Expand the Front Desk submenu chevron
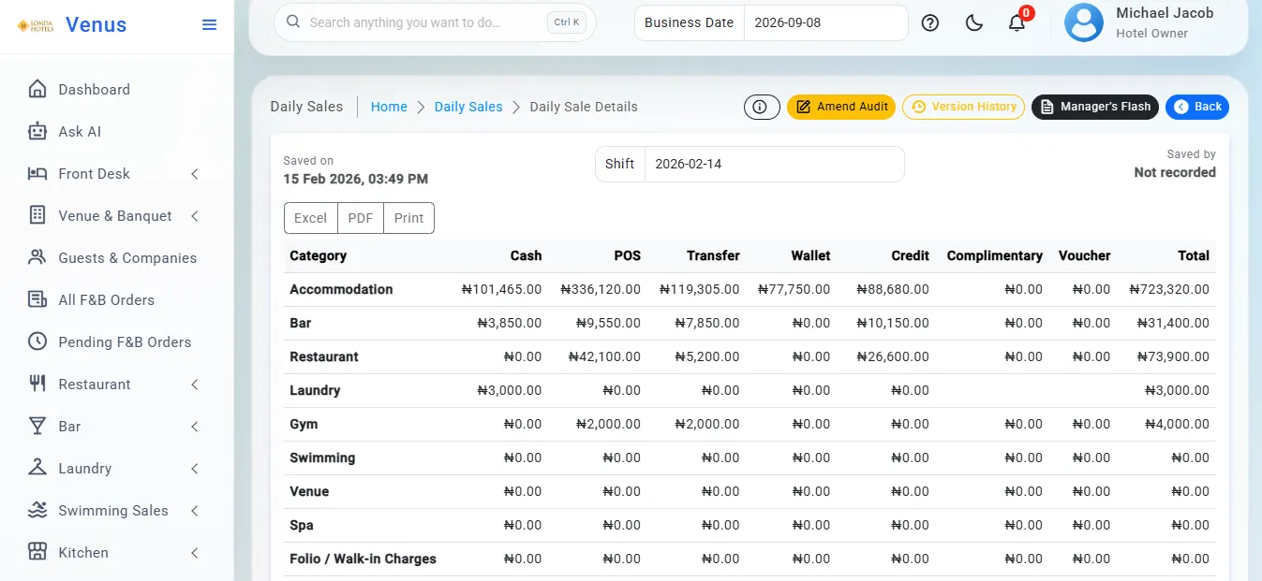1262x581 pixels. pos(195,174)
